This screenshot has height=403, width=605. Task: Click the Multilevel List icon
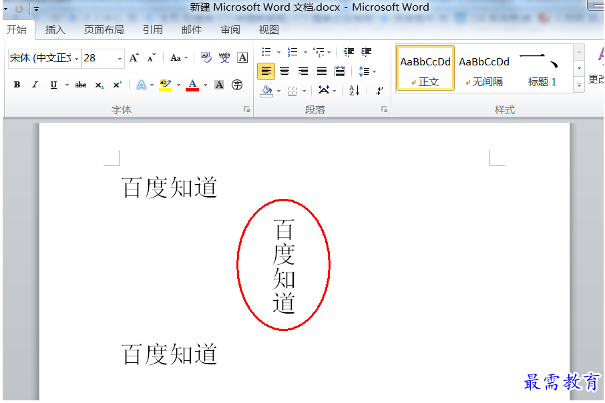[319, 51]
